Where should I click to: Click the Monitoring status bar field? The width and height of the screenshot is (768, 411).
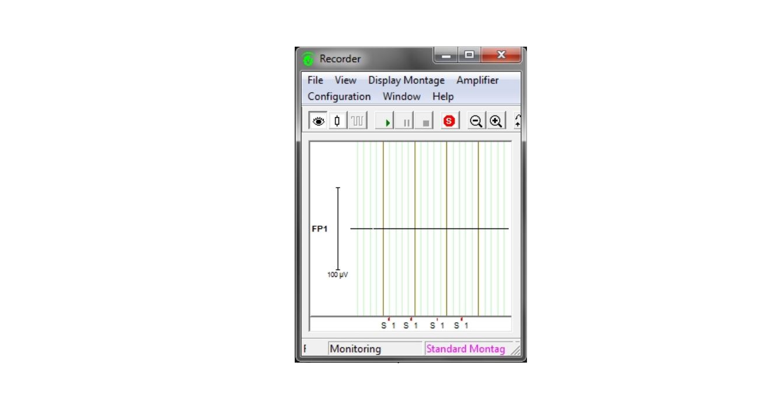coord(375,349)
